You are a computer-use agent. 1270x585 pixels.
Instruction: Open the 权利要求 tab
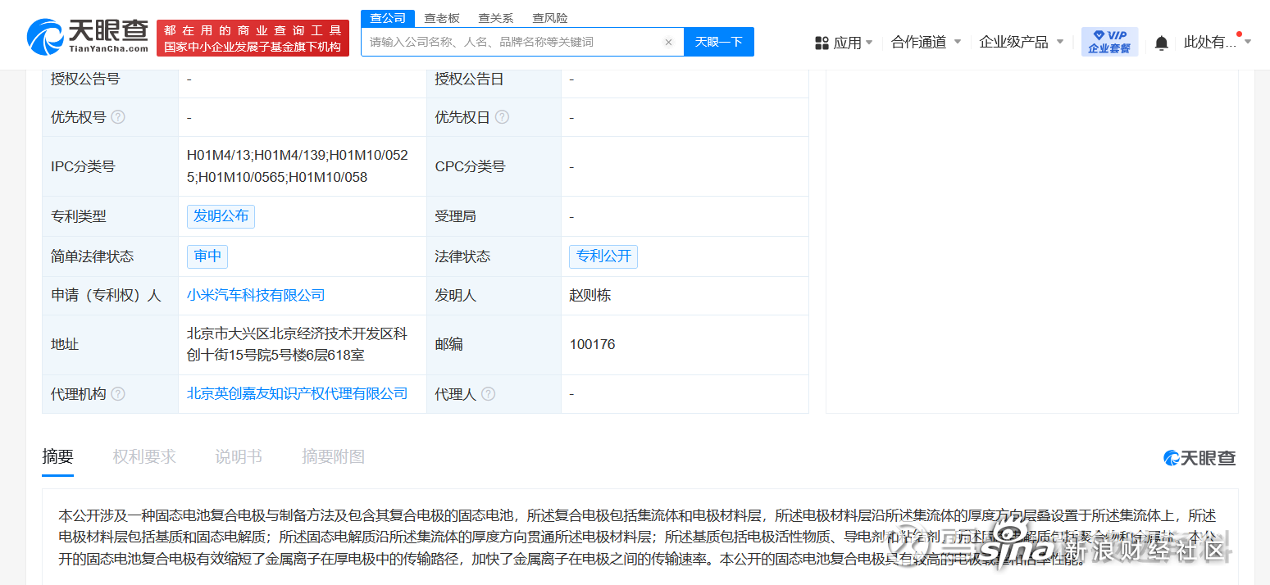pyautogui.click(x=144, y=457)
